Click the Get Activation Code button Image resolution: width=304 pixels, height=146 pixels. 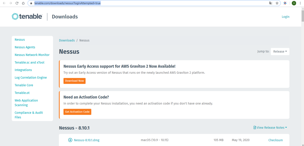coord(77,112)
